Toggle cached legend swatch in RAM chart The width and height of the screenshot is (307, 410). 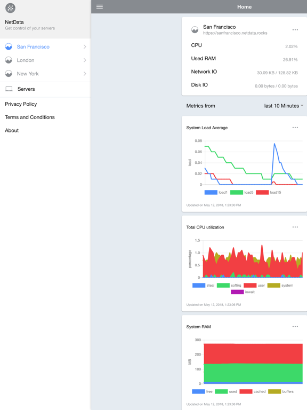pos(246,391)
